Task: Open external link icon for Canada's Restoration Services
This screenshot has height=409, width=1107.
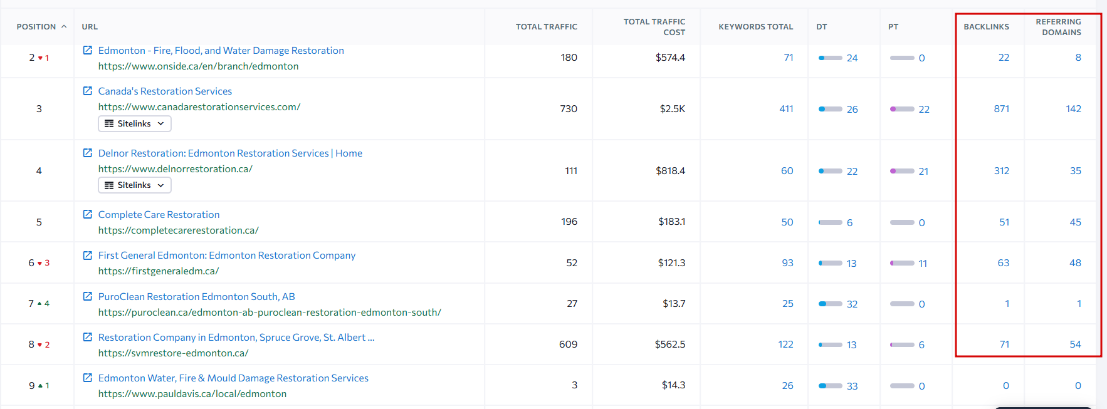Action: click(x=88, y=91)
